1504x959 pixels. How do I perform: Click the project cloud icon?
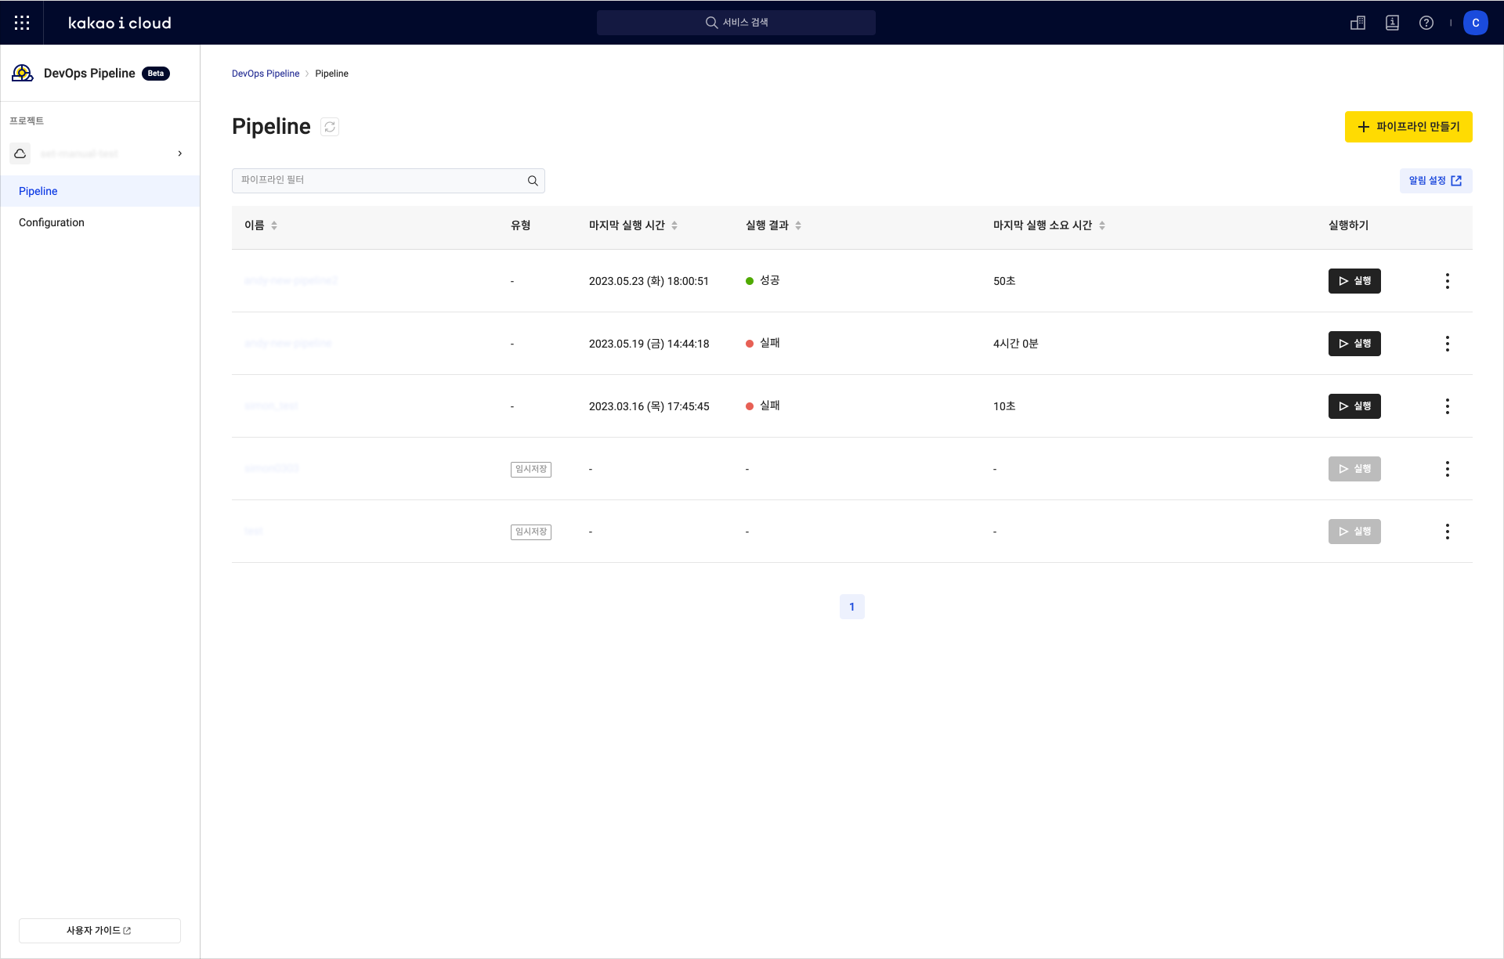pos(20,153)
